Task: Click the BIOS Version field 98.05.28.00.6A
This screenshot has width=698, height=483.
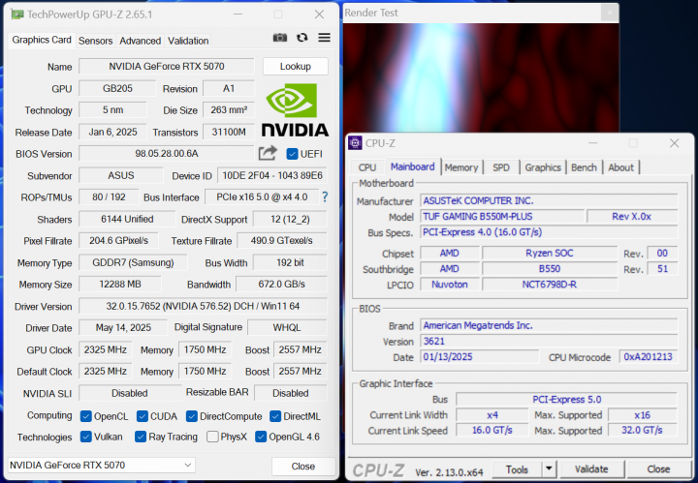Action: click(x=167, y=154)
